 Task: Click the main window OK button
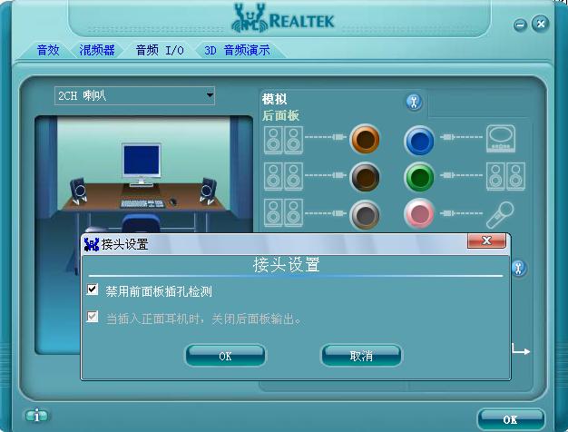point(511,419)
